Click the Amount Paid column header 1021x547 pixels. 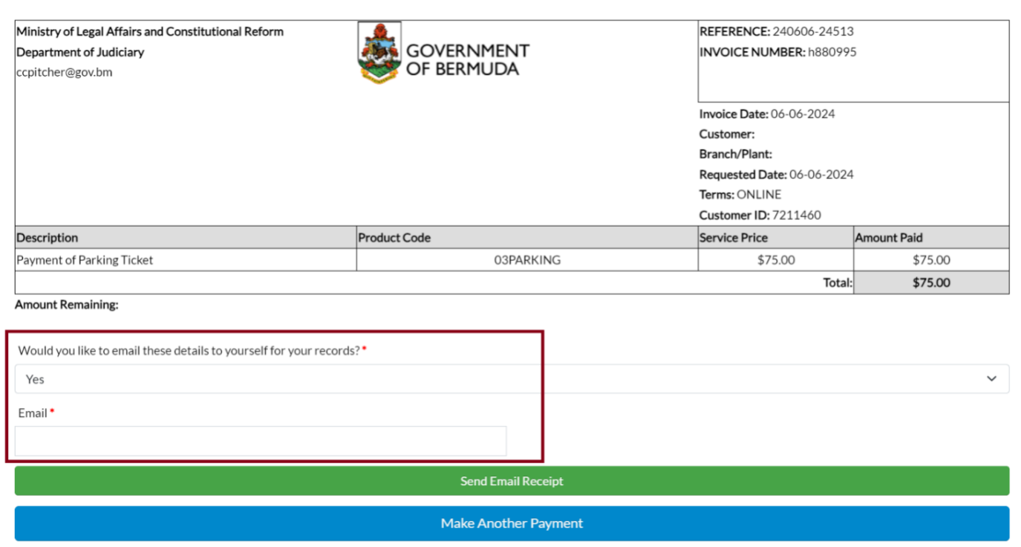(x=889, y=238)
